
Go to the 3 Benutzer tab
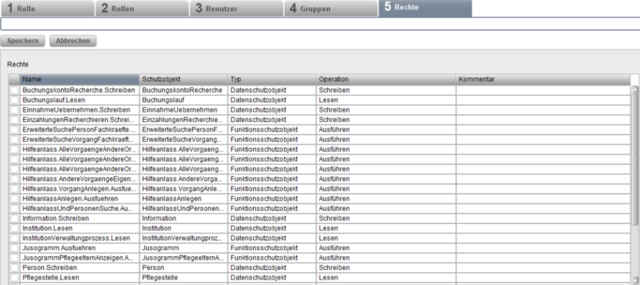tap(237, 8)
